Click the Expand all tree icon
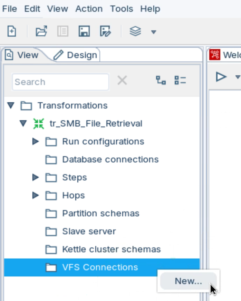This screenshot has width=241, height=301. coord(161,81)
